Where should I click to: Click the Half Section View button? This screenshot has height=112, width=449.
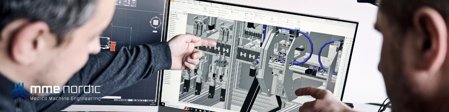click(195, 9)
